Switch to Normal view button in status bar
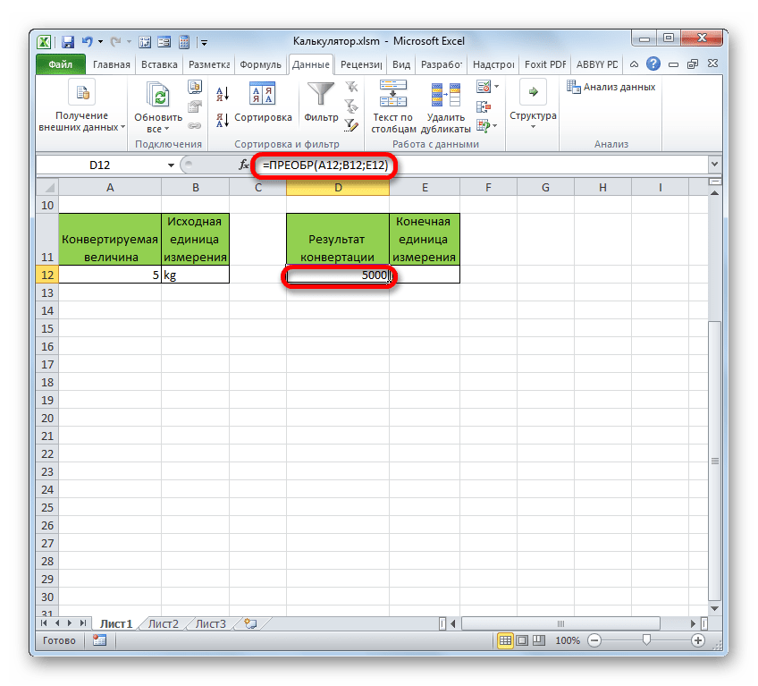758x686 pixels. [x=505, y=640]
